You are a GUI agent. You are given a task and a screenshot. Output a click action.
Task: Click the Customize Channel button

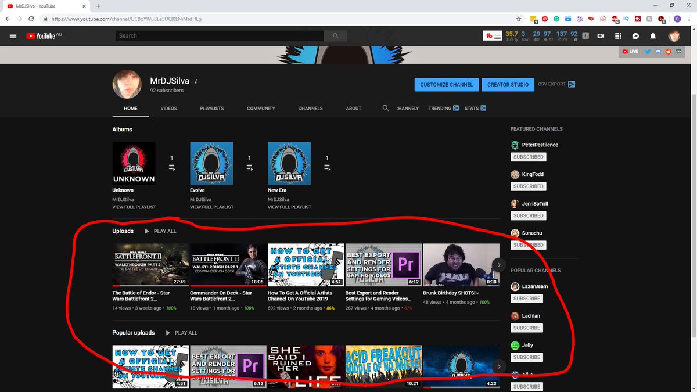point(447,84)
